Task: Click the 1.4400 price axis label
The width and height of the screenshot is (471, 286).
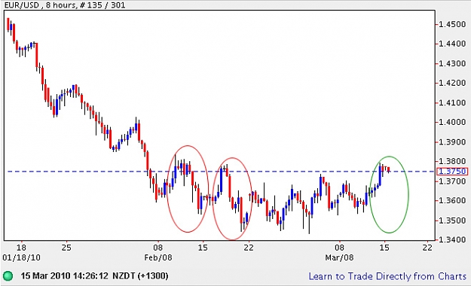Action: click(x=452, y=44)
